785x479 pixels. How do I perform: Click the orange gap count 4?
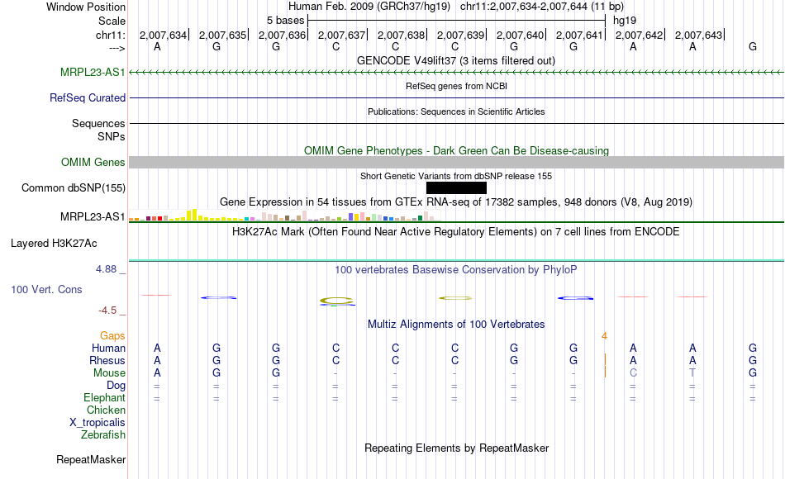(x=604, y=336)
